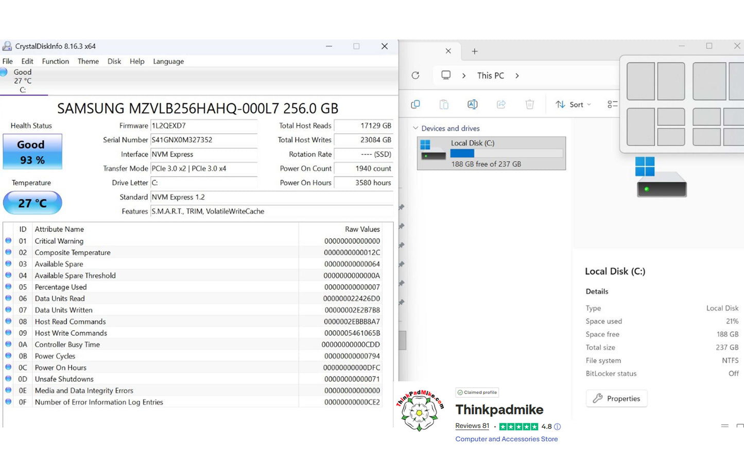Screen dimensions: 744x467
Task: Click the status dot of Unsafe Shutdowns row
Action: (8, 379)
